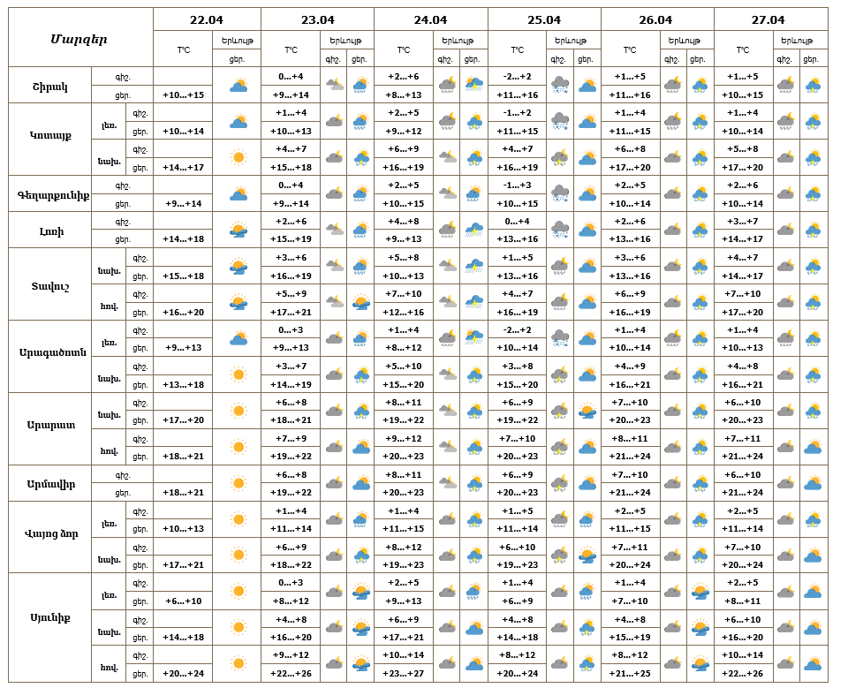Click the Մարզեր header cell
Image resolution: width=848 pixels, height=688 pixels.
click(79, 38)
